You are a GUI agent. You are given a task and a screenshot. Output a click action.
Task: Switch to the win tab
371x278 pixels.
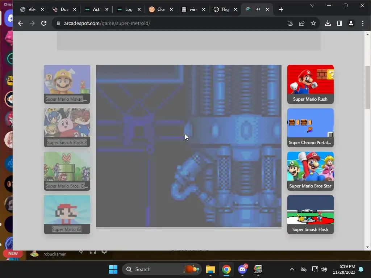click(190, 9)
